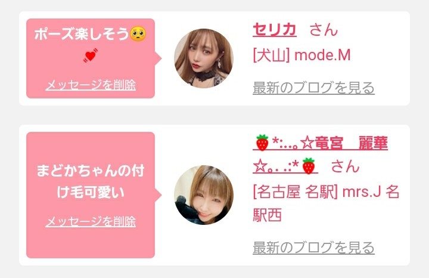Click the まどかちゃんの付け毛可愛い message text

(91, 181)
